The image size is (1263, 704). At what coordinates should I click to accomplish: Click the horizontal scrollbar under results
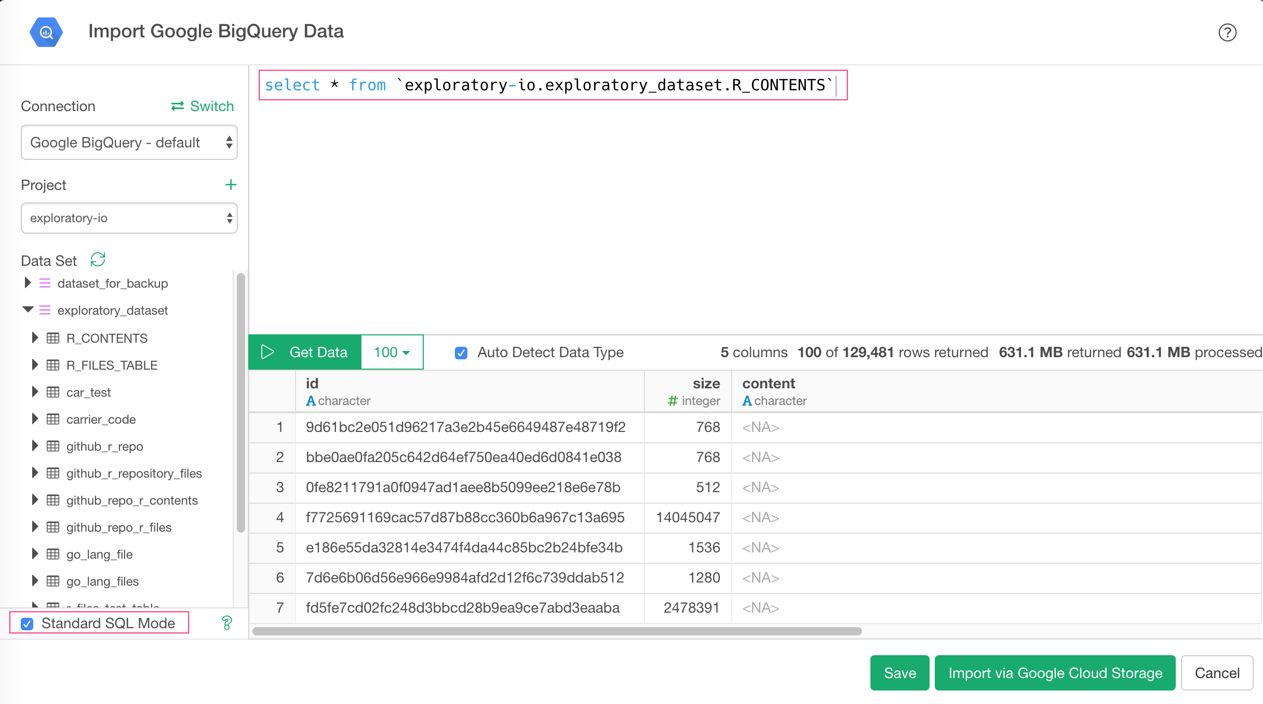(x=557, y=631)
